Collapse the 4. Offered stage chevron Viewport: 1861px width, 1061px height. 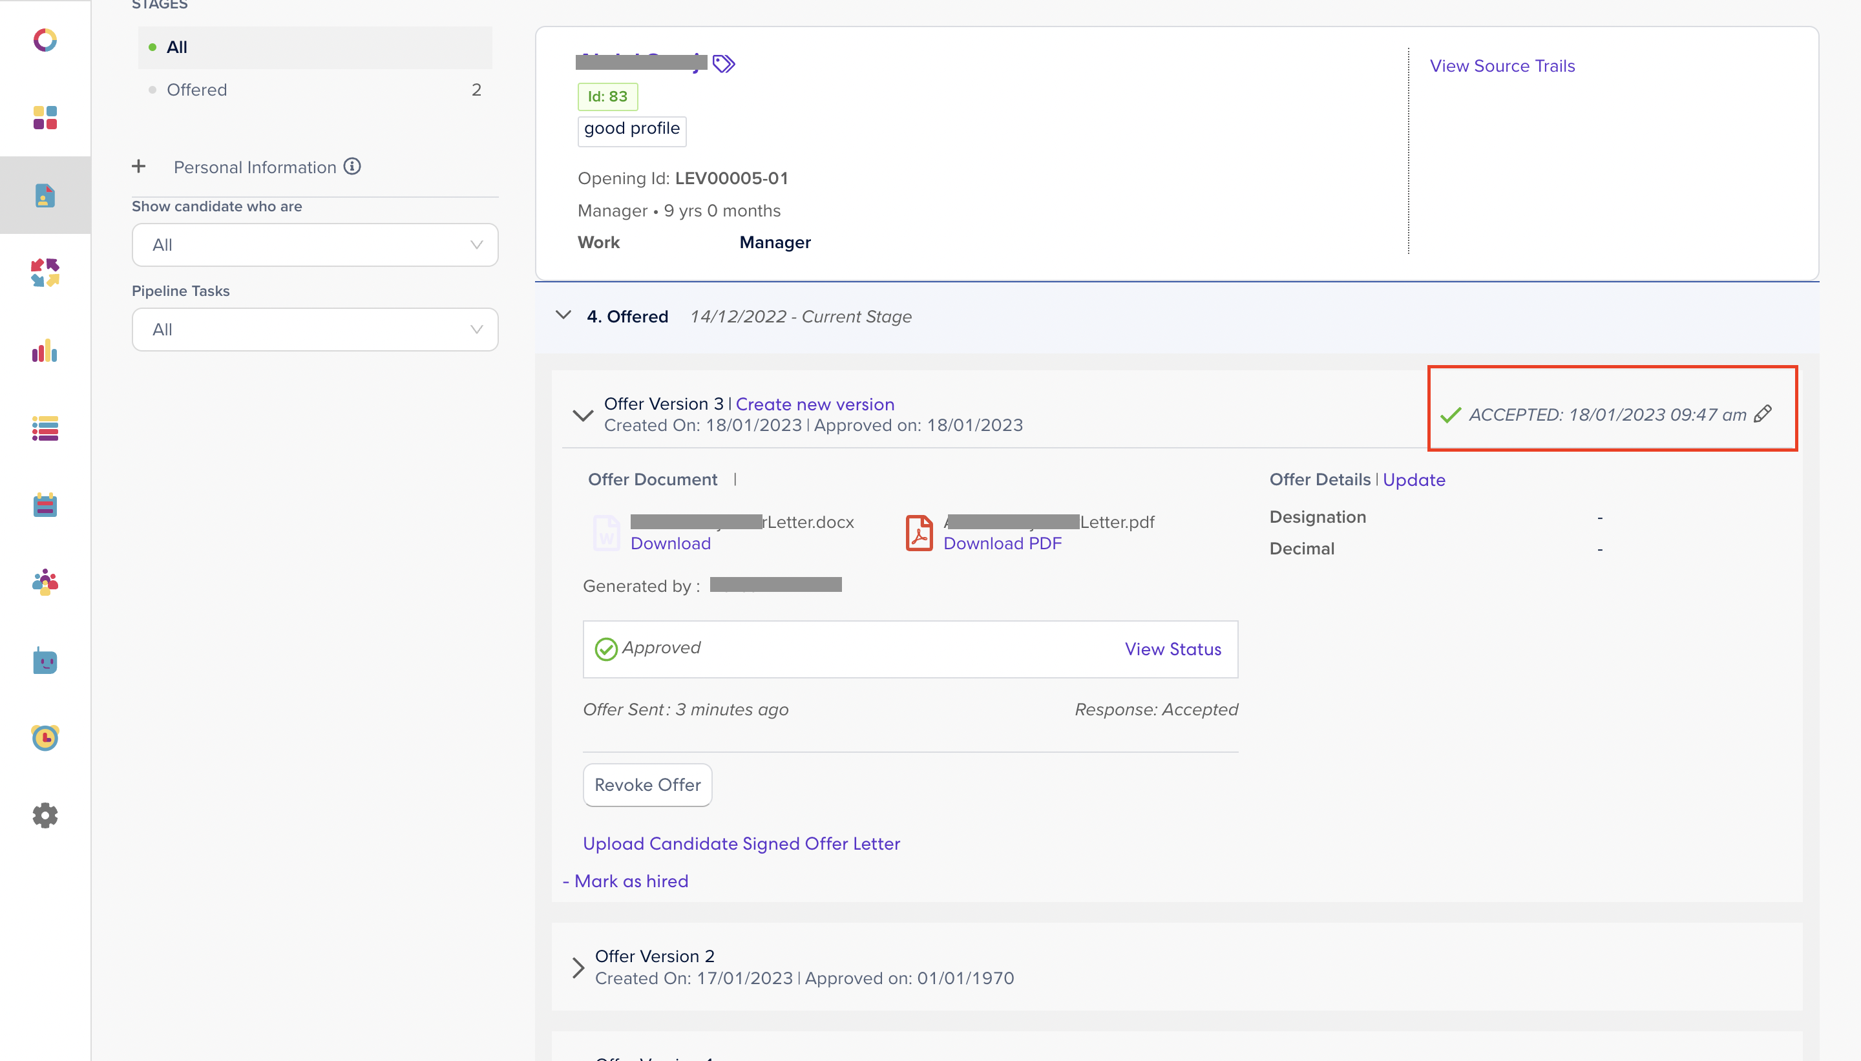pos(563,315)
